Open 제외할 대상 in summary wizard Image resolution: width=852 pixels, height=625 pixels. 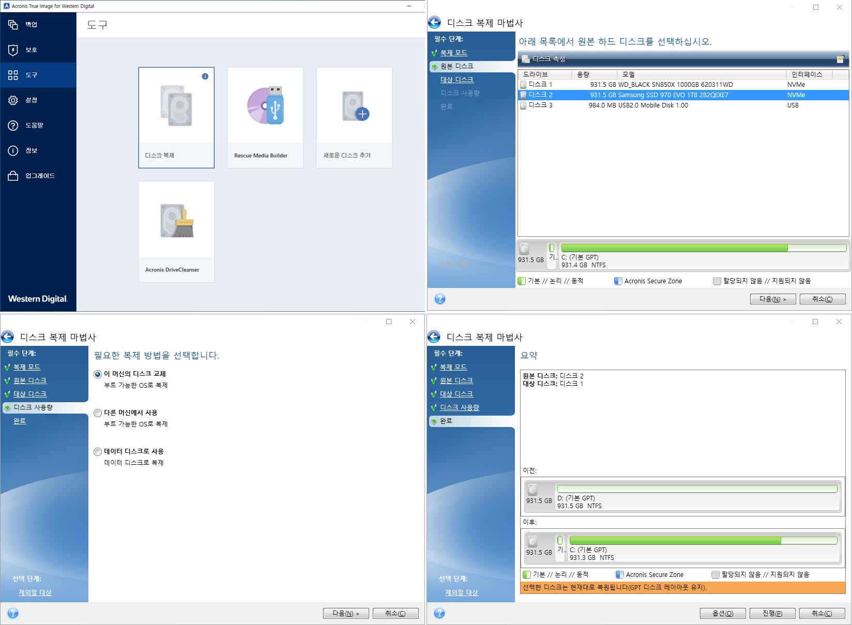[x=462, y=592]
